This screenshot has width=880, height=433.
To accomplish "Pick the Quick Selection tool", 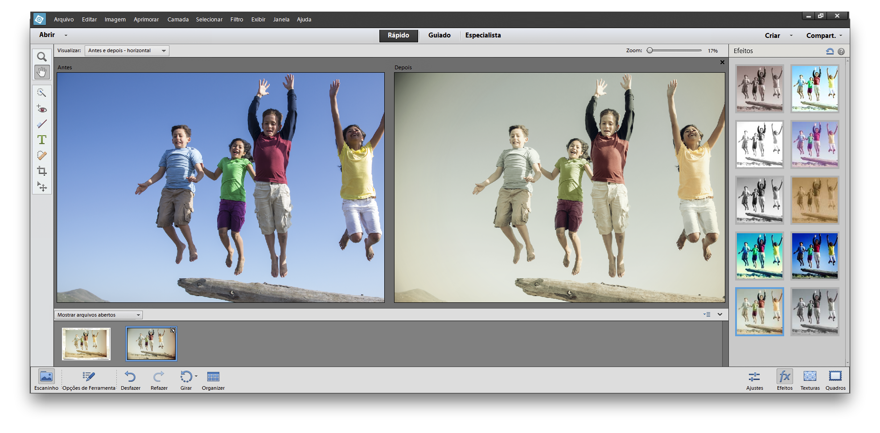I will [x=42, y=93].
